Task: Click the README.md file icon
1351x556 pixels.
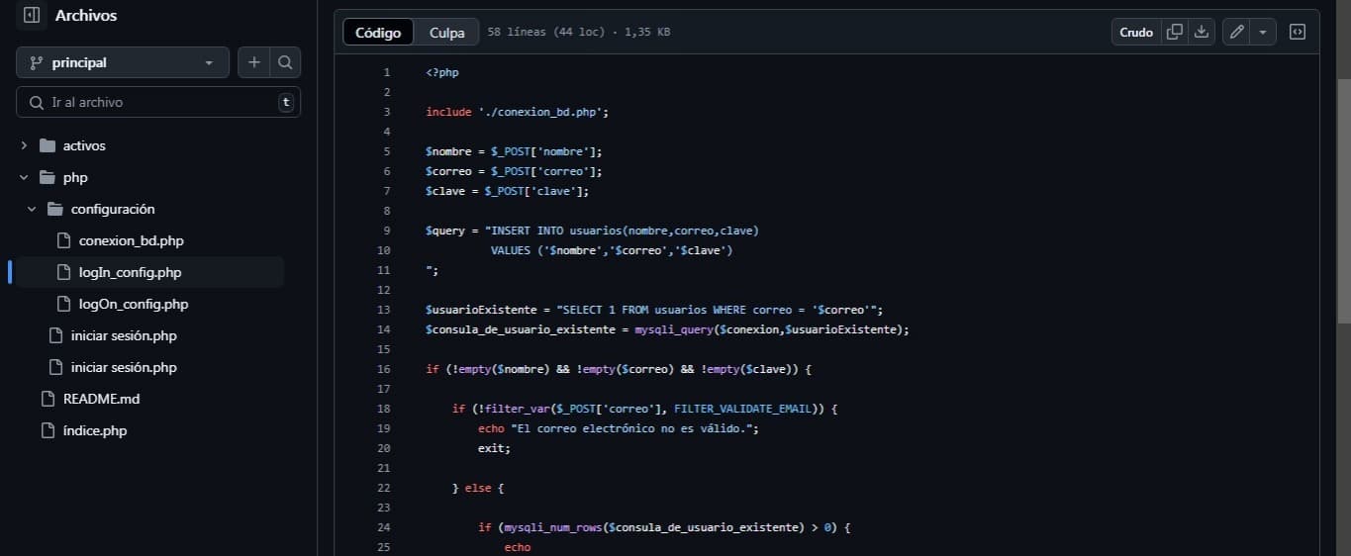Action: click(x=47, y=399)
